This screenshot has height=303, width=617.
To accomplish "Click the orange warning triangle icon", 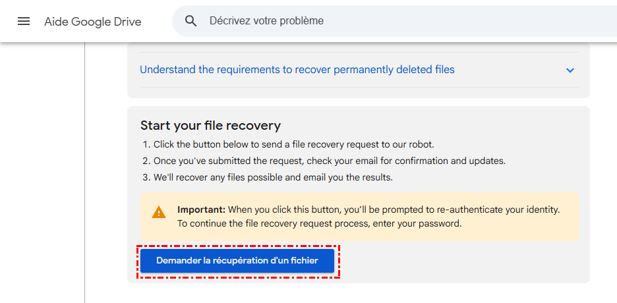I will 159,212.
